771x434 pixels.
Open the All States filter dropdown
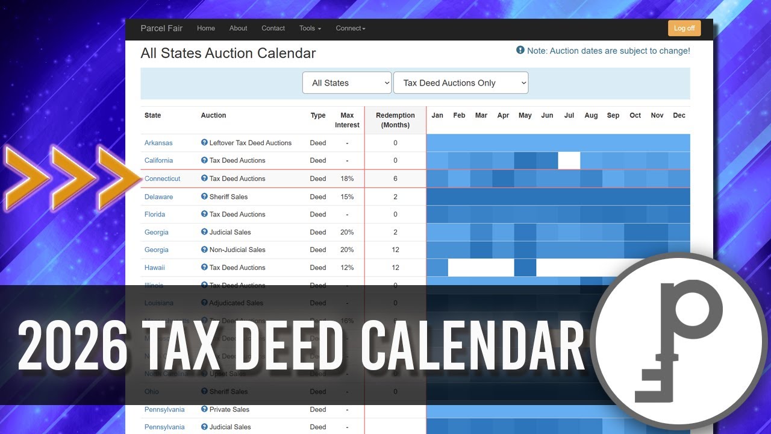coord(347,83)
